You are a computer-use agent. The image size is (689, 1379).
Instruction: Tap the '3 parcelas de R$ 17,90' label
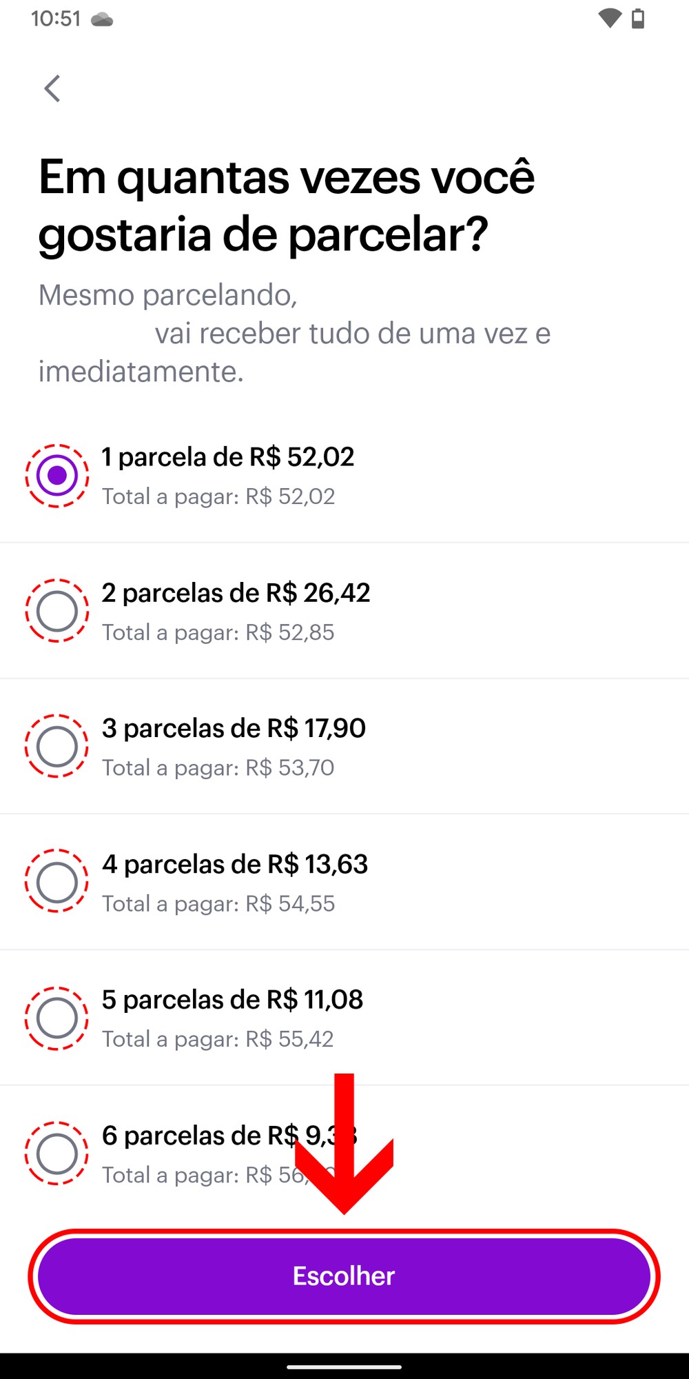[x=234, y=728]
